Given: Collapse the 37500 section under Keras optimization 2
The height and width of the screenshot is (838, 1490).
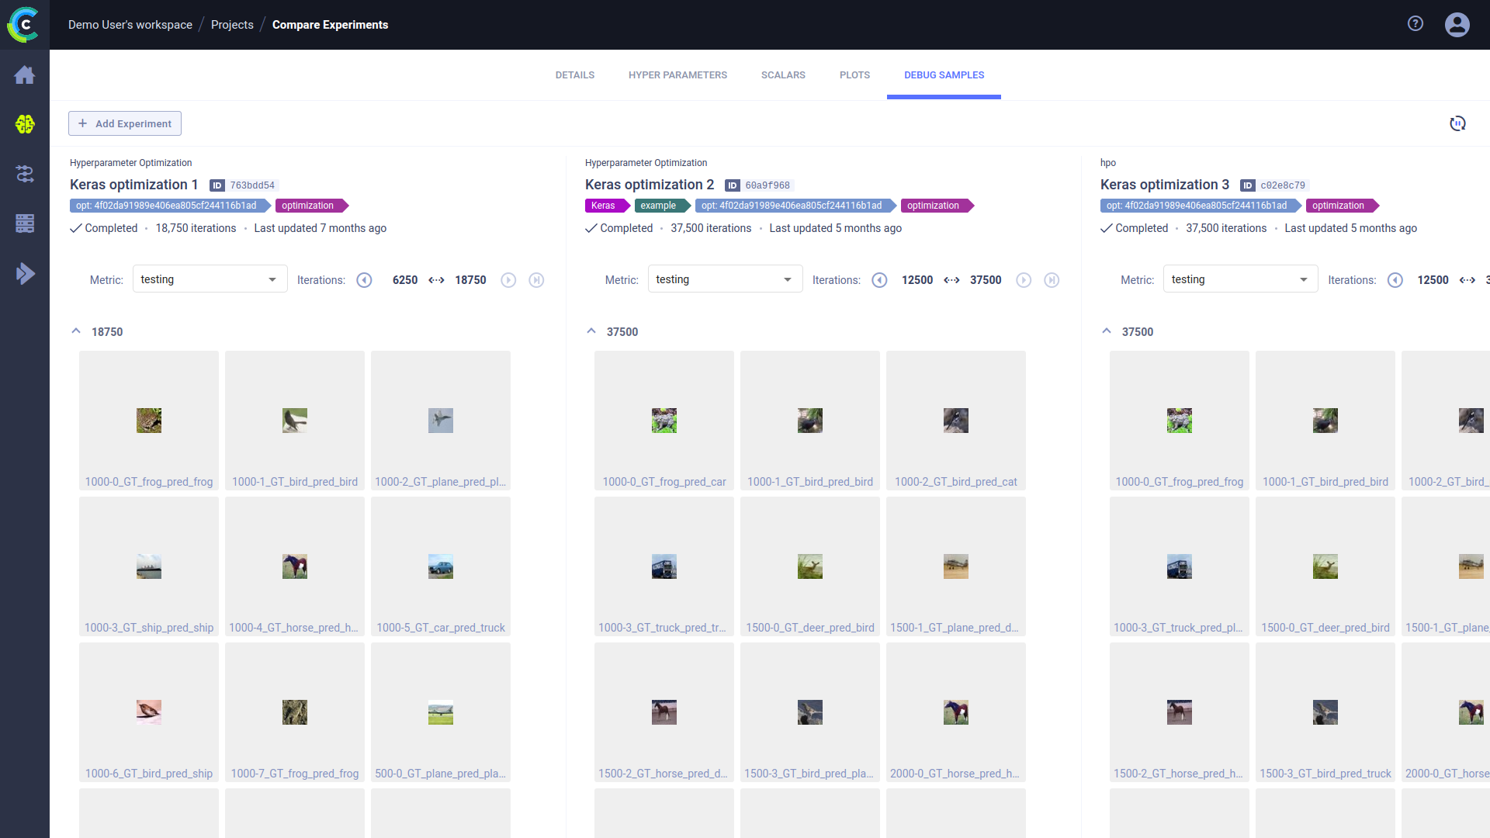Looking at the screenshot, I should pos(591,331).
